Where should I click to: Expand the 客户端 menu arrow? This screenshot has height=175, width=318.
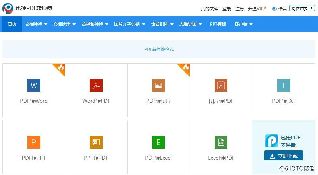pos(251,24)
